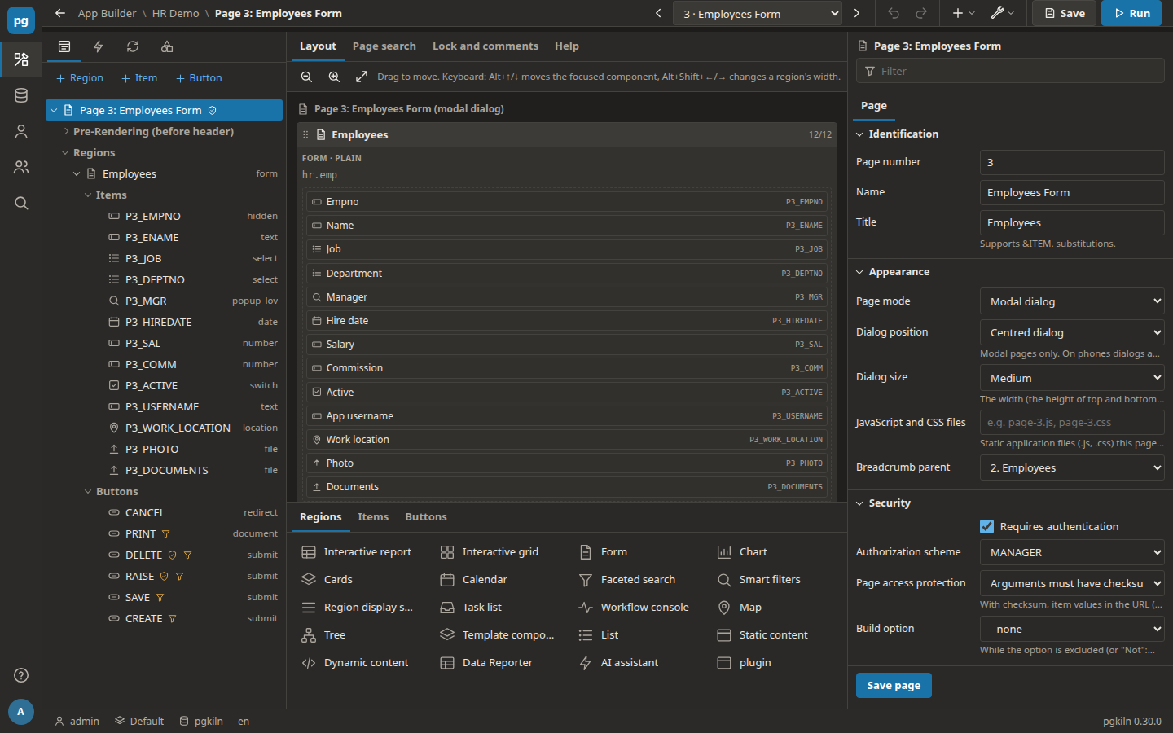Click the Page number field
1173x733 pixels.
pyautogui.click(x=1072, y=162)
